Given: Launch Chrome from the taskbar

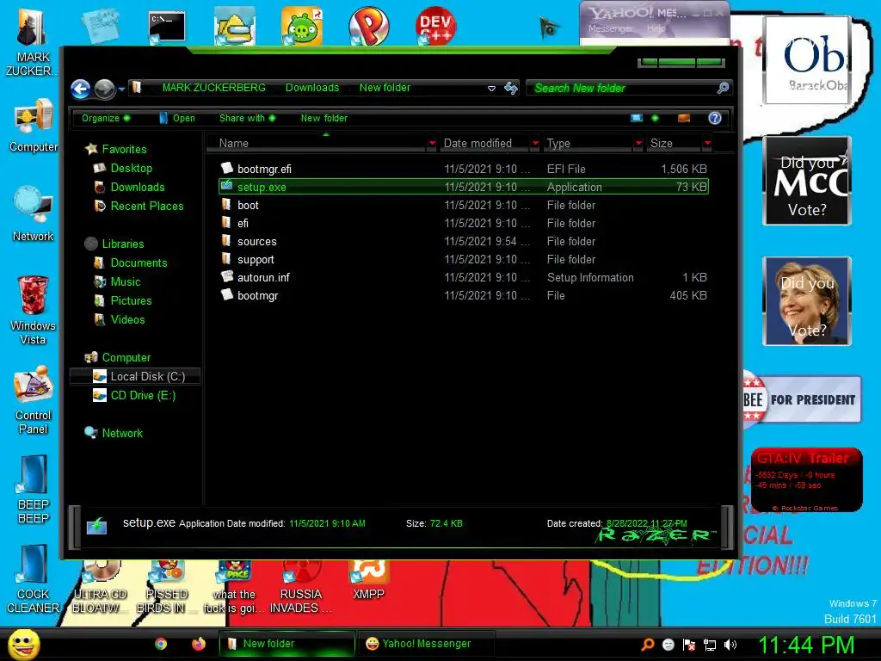Looking at the screenshot, I should coord(161,644).
